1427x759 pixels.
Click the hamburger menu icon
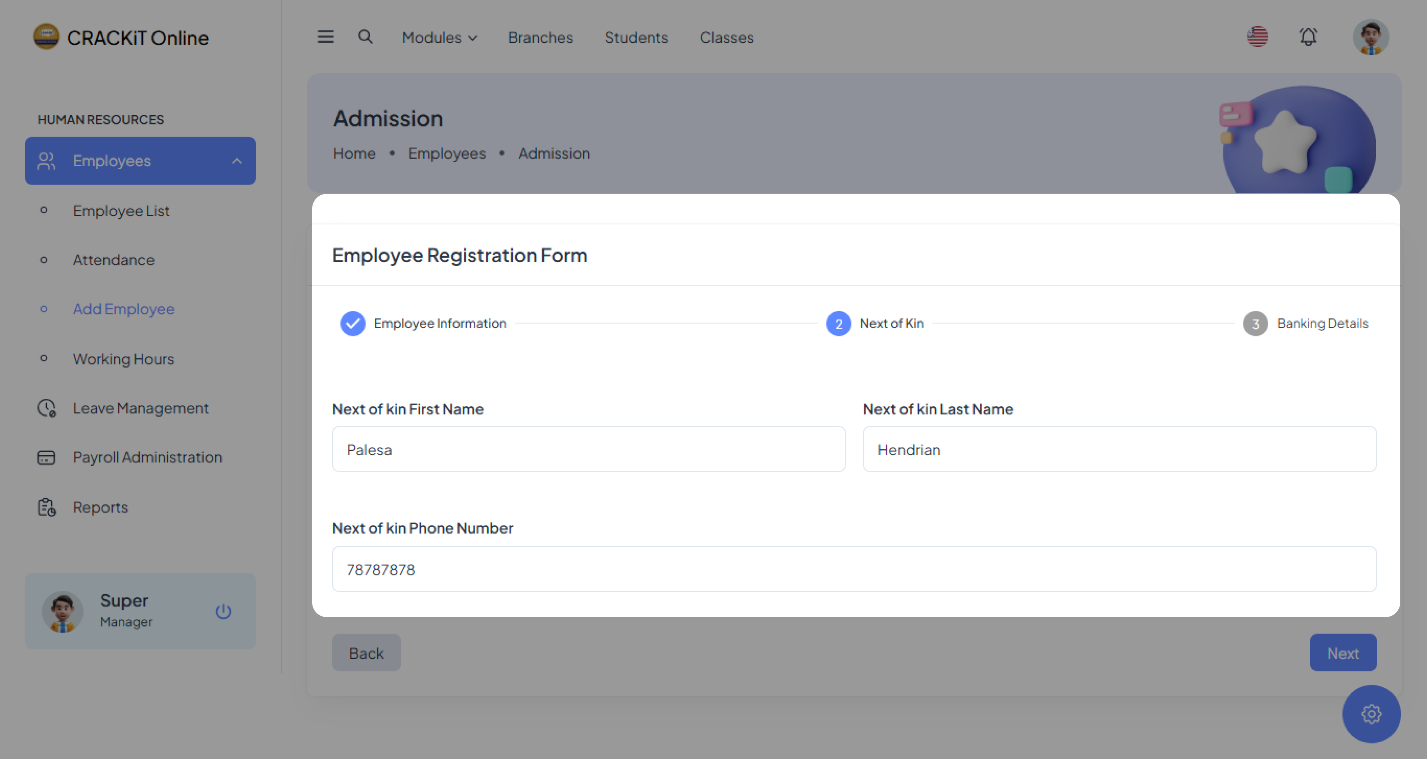point(325,37)
